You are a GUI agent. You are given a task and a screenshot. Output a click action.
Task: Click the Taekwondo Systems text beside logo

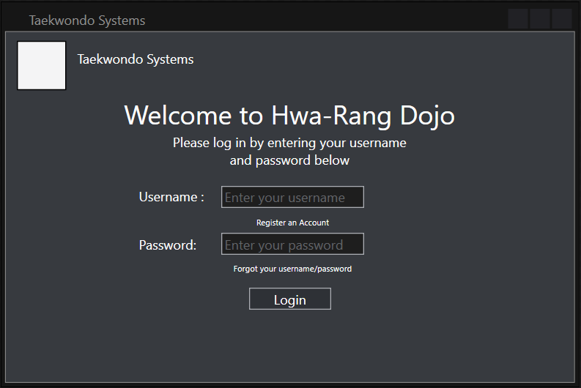tap(136, 59)
